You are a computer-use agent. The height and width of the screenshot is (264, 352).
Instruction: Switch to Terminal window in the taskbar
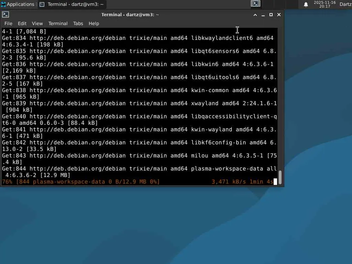[71, 4]
